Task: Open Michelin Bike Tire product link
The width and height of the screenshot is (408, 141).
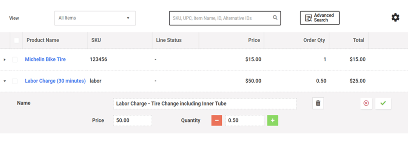Action: coord(45,59)
